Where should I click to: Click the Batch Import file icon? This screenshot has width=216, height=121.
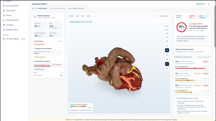[x=4, y=11]
